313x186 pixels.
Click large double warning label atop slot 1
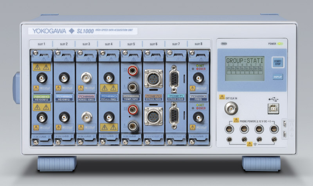coord(41,67)
